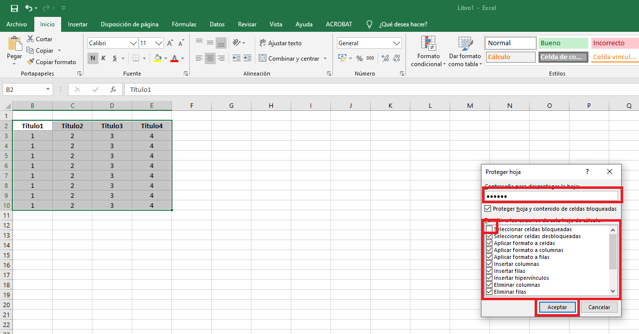Click the italic K button

tap(103, 58)
